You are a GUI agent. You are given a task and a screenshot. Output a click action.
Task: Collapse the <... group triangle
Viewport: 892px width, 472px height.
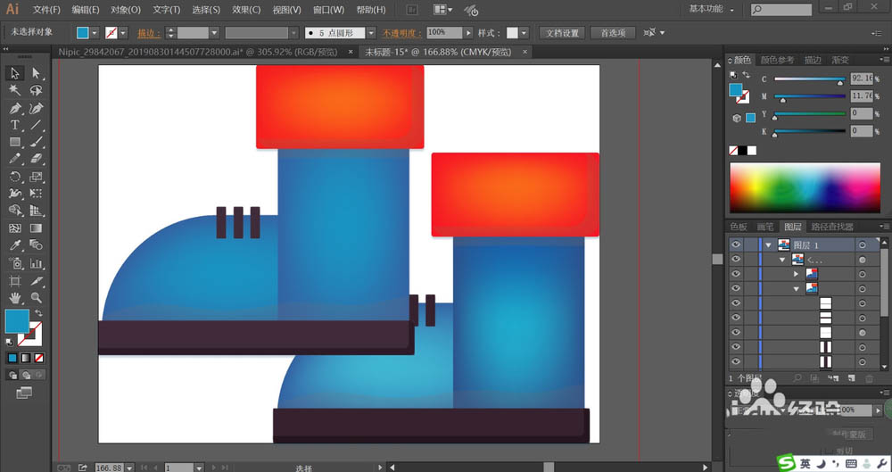point(783,260)
